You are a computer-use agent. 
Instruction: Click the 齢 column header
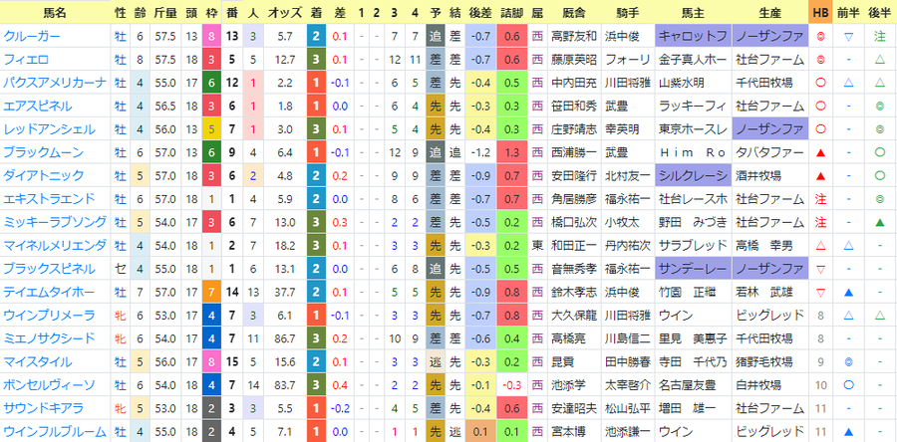[x=141, y=12]
